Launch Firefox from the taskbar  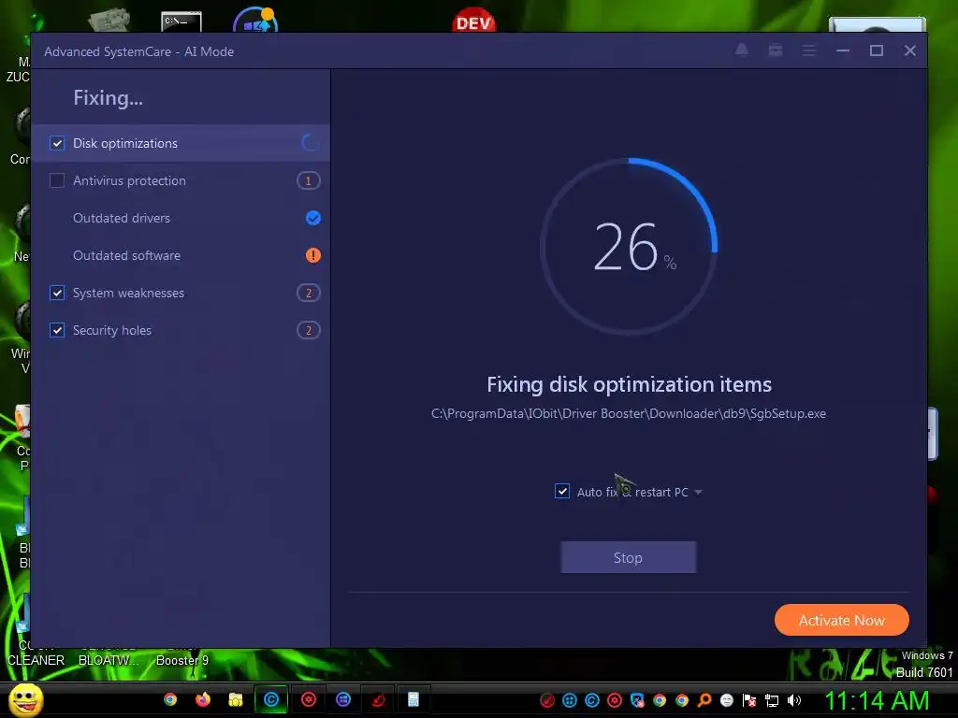point(202,699)
